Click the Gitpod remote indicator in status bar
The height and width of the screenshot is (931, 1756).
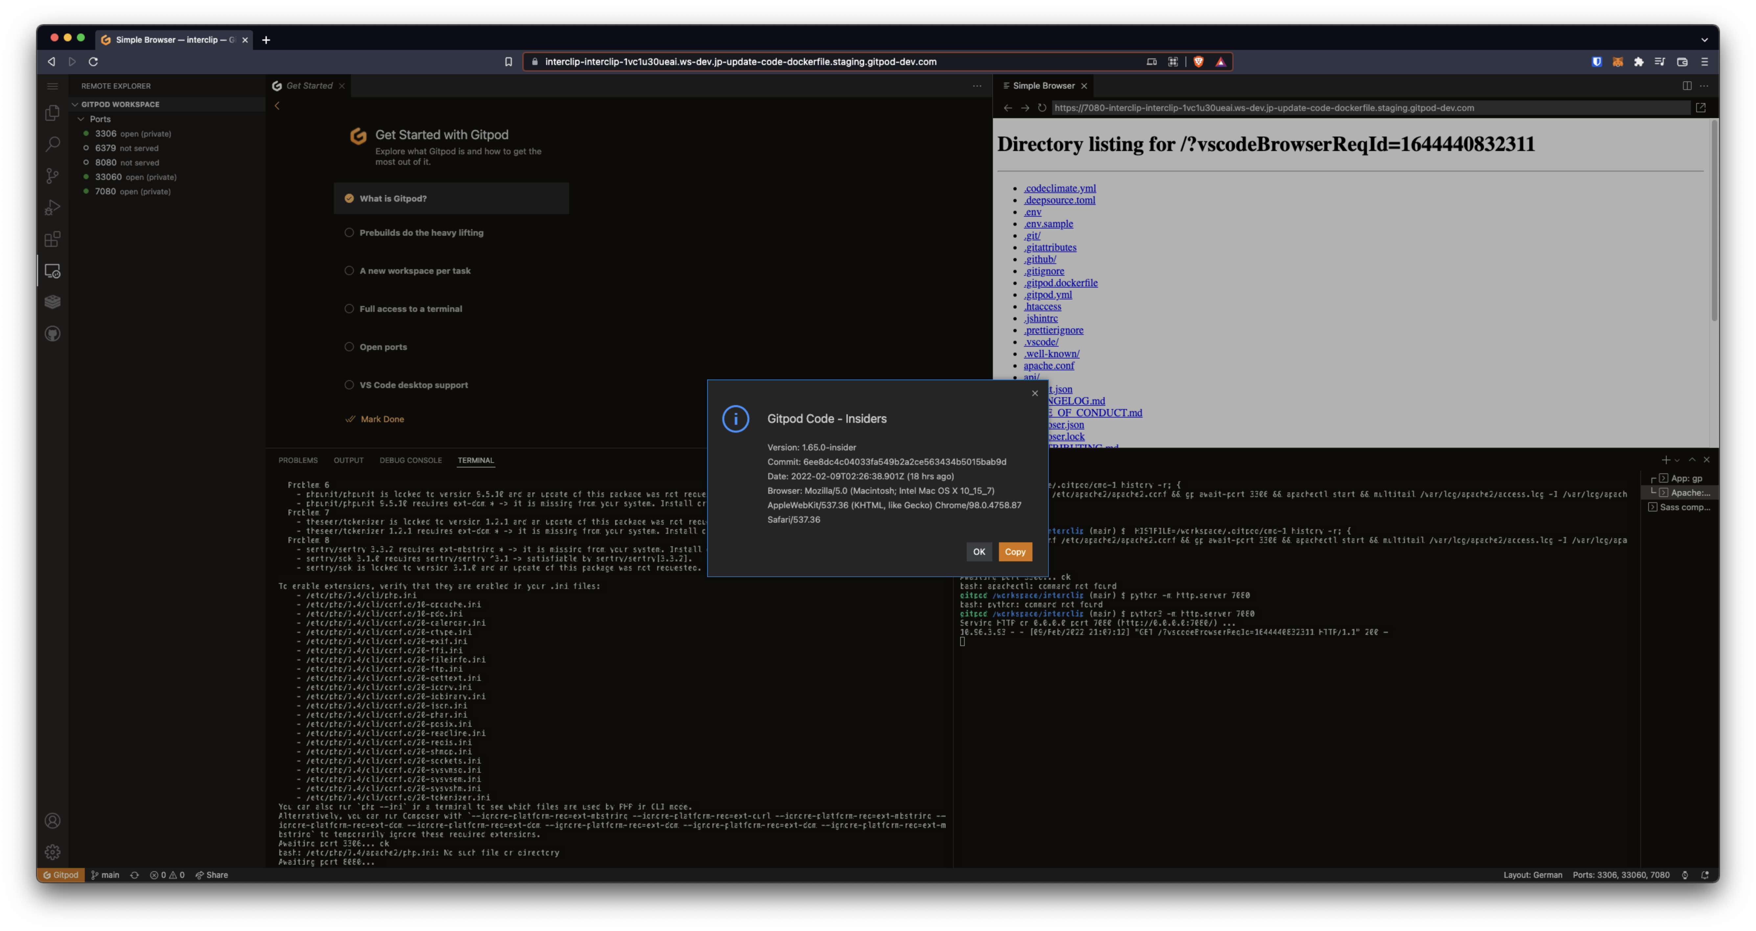tap(61, 875)
